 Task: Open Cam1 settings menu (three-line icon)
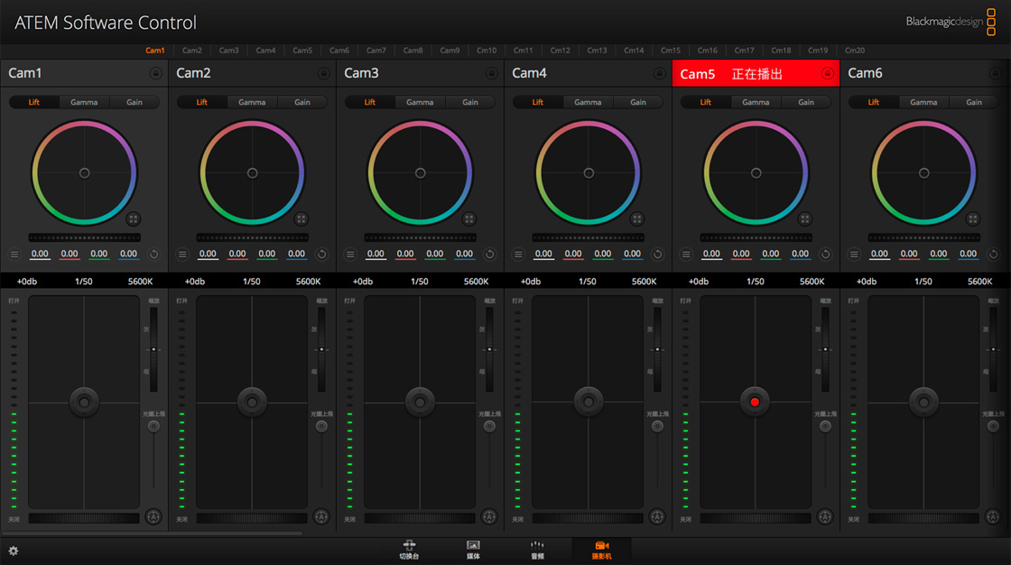[14, 255]
